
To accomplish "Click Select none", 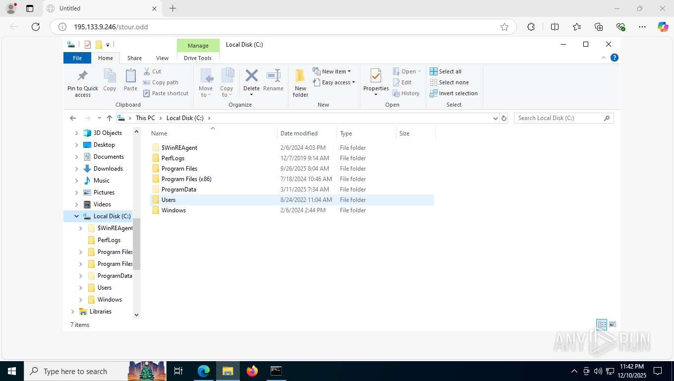I will pyautogui.click(x=449, y=82).
